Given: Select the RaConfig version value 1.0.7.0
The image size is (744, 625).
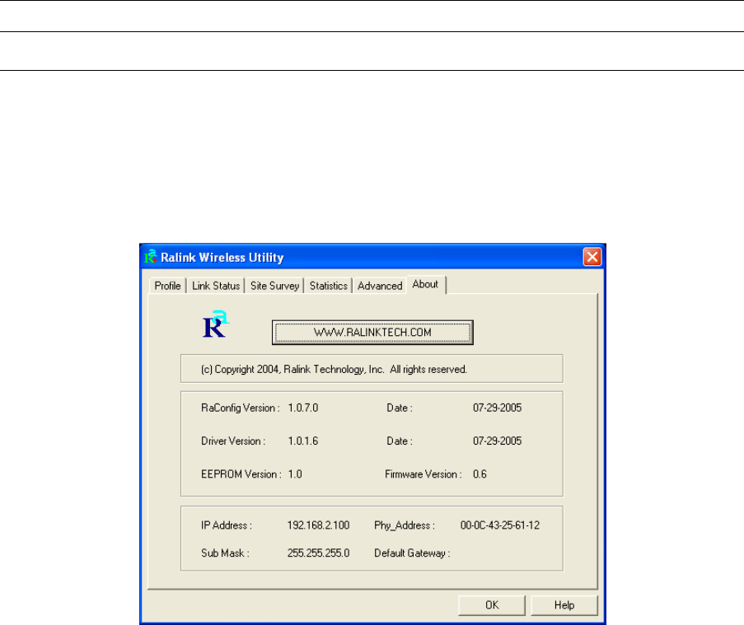Looking at the screenshot, I should [303, 408].
